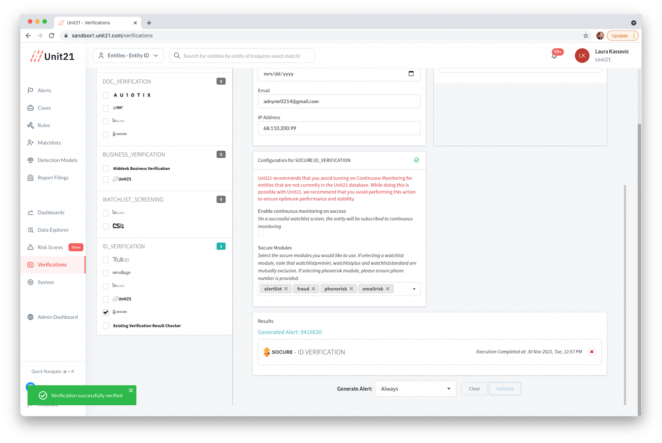Image resolution: width=662 pixels, height=443 pixels.
Task: Check Existing Verification Result Checker box
Action: 106,325
